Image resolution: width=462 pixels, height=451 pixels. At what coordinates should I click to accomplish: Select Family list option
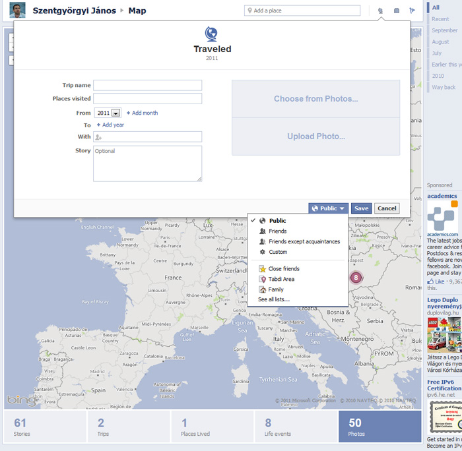click(x=298, y=289)
